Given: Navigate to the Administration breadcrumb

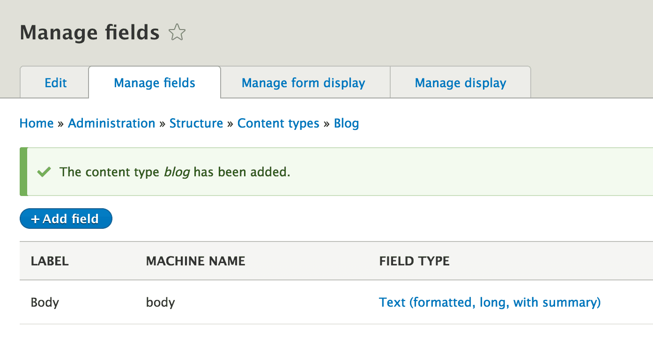Looking at the screenshot, I should [x=111, y=123].
